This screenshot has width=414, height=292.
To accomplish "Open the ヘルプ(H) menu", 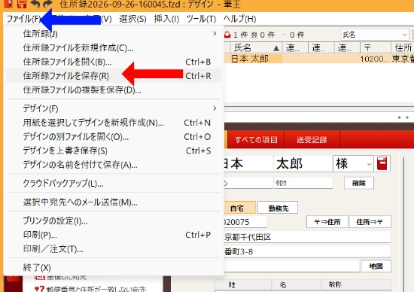I will [239, 19].
